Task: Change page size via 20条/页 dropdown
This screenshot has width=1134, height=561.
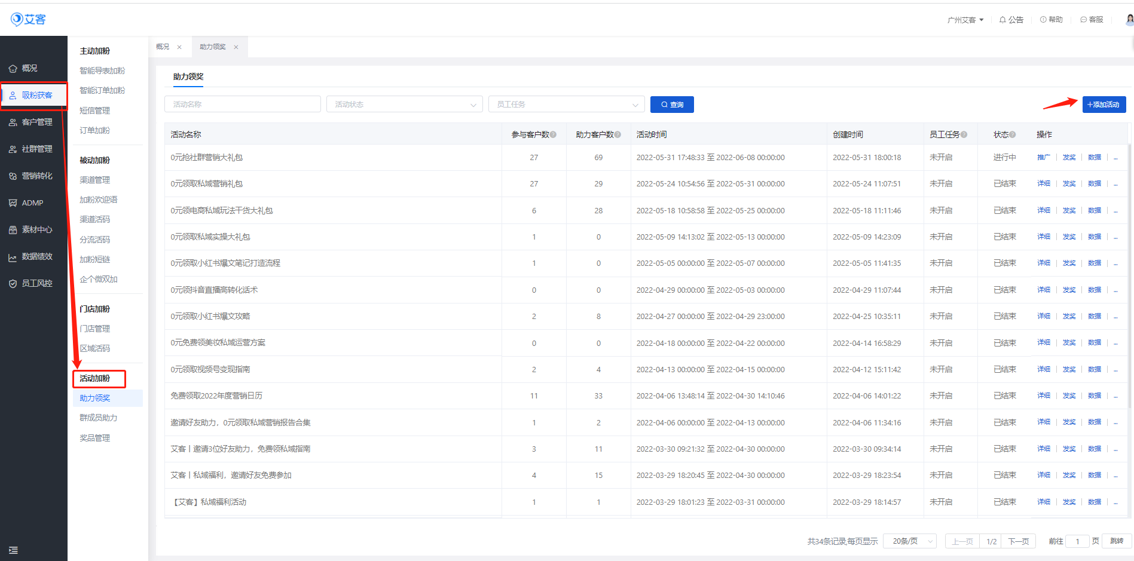Action: 909,541
